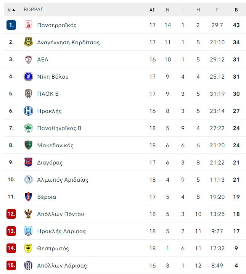Sort standings by the Β points column
The image size is (246, 274).
click(x=236, y=10)
